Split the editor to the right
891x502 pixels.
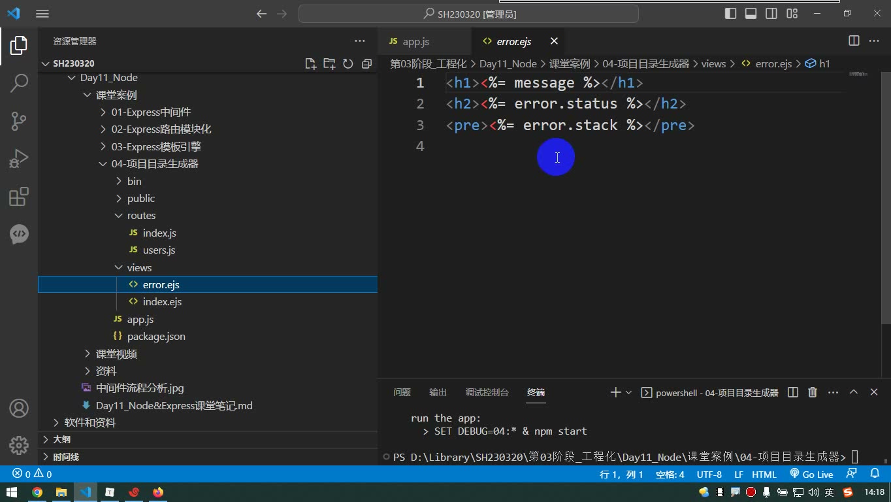[854, 41]
